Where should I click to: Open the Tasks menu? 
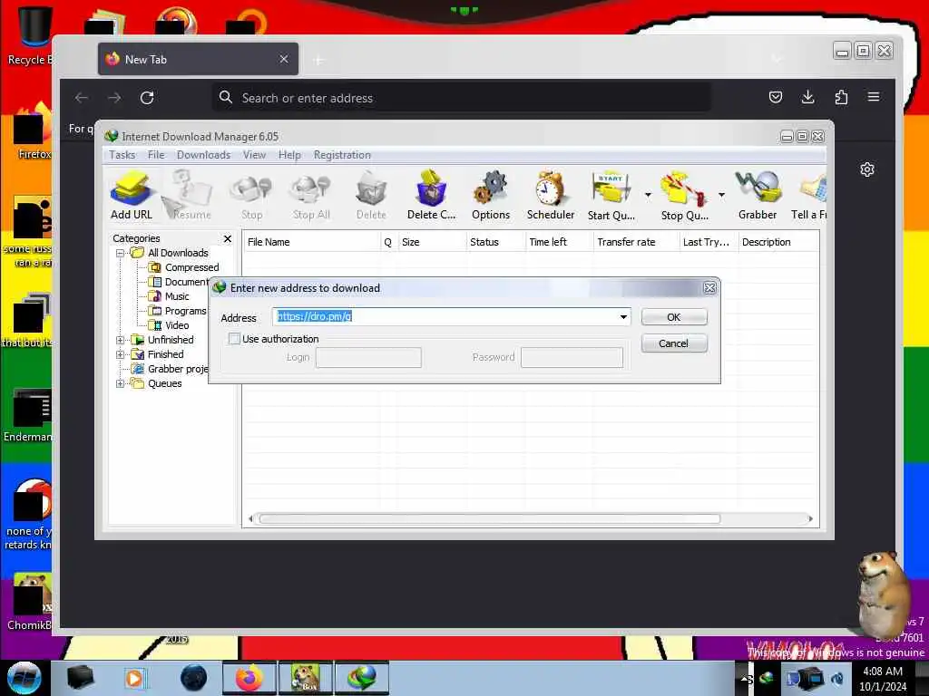[x=122, y=155]
